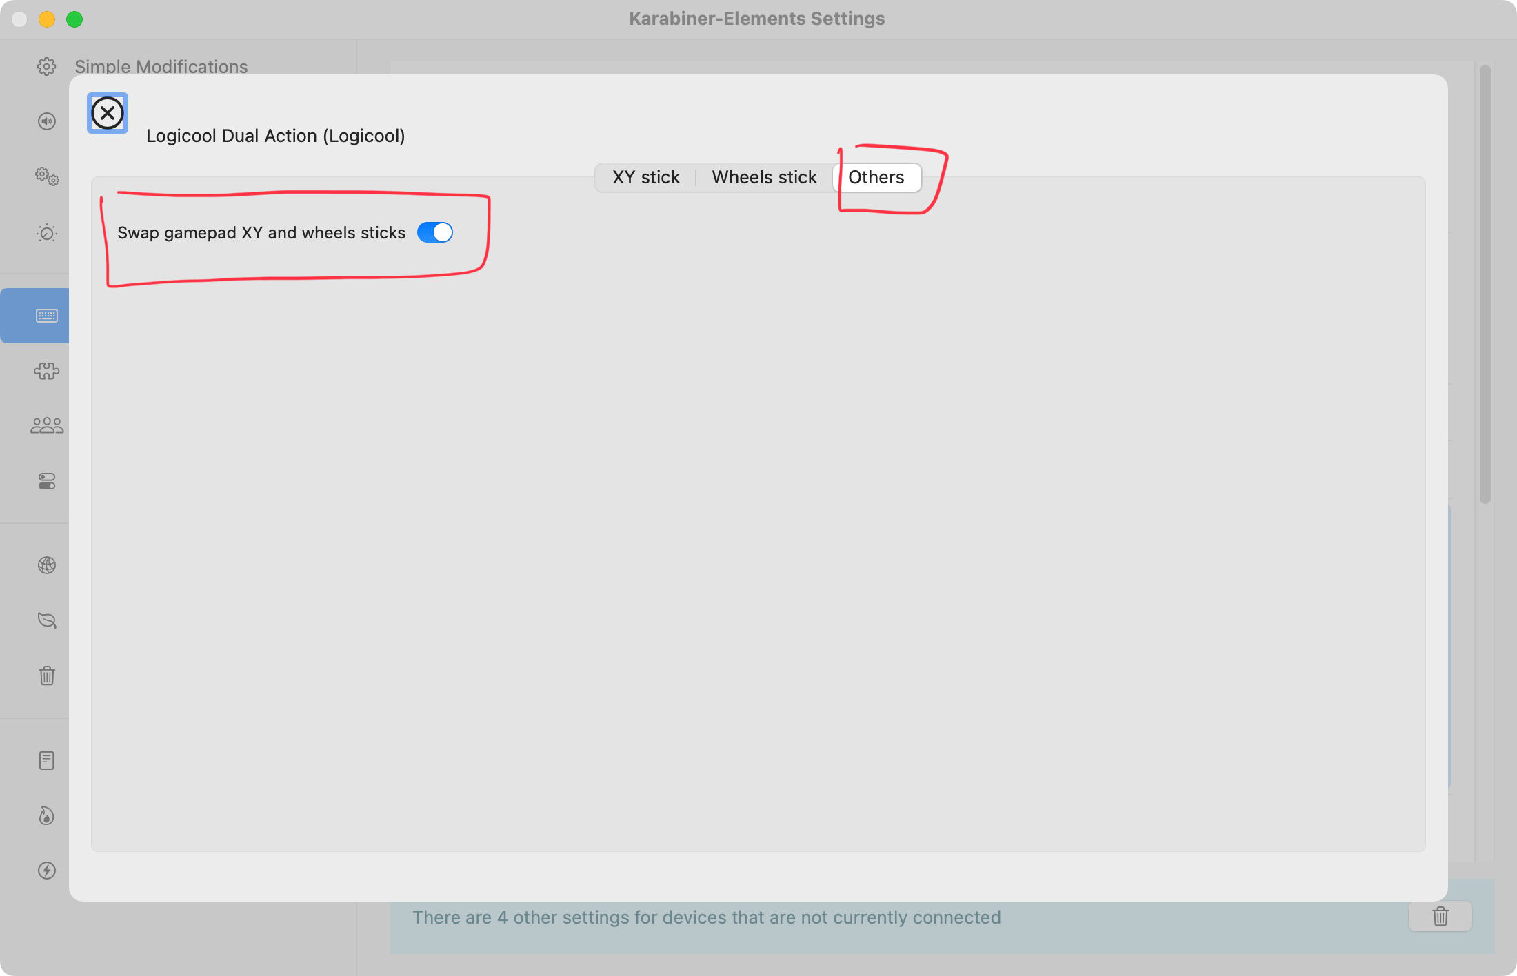
Task: Click the second sidebar gear/settings icon
Action: tap(46, 176)
